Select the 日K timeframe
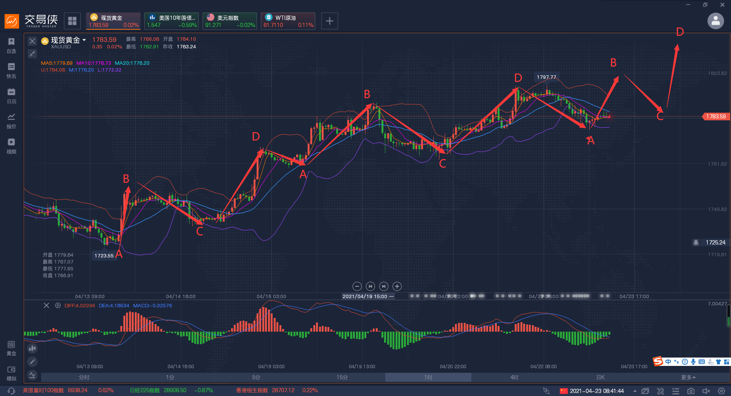The width and height of the screenshot is (731, 396). (x=600, y=377)
